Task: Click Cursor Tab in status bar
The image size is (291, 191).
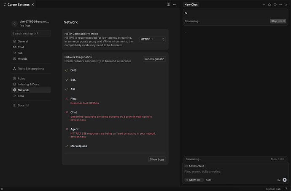Action: [x=273, y=189]
